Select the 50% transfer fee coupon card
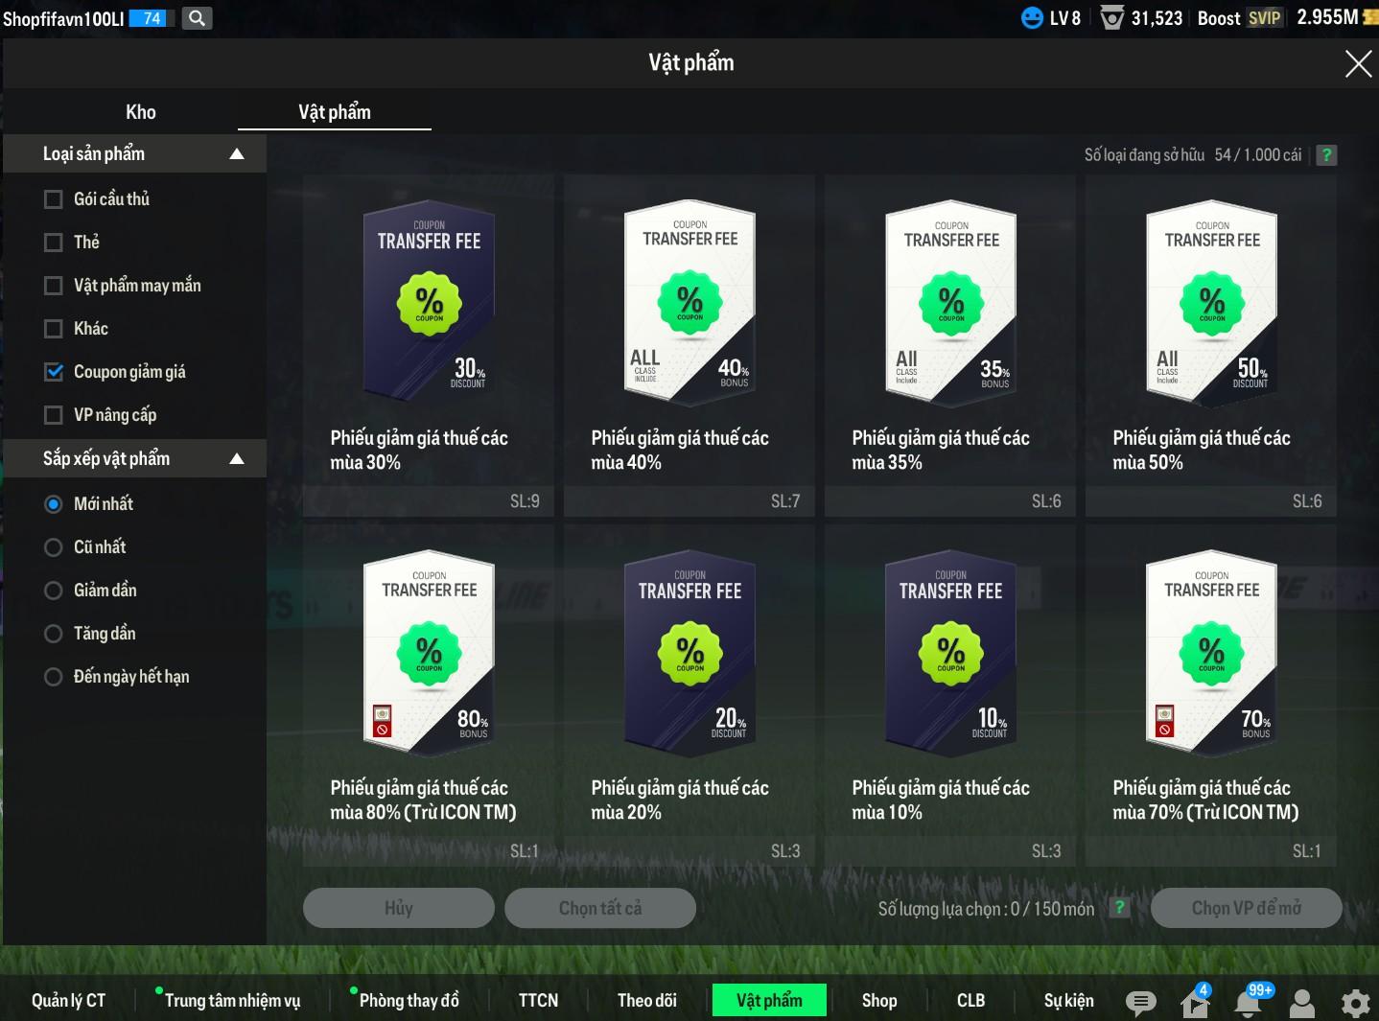This screenshot has width=1379, height=1021. pyautogui.click(x=1211, y=346)
